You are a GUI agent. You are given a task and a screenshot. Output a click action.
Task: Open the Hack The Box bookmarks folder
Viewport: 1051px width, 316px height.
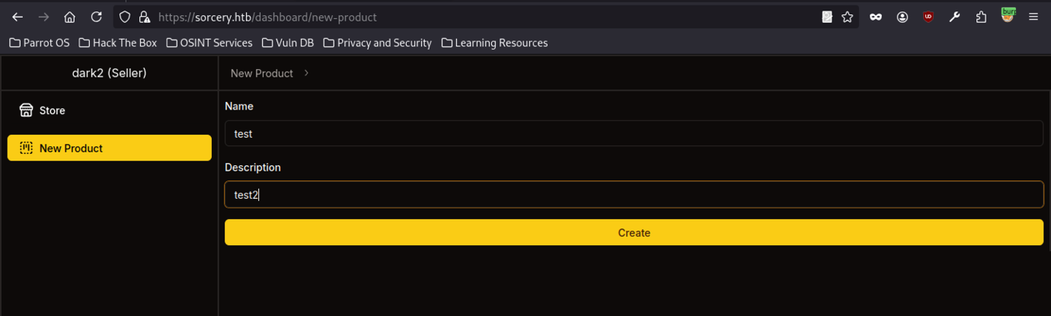(x=117, y=43)
